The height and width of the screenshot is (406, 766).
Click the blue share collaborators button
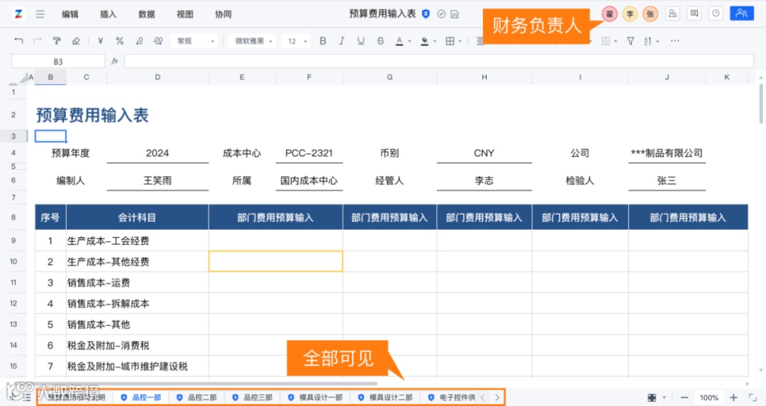(742, 13)
